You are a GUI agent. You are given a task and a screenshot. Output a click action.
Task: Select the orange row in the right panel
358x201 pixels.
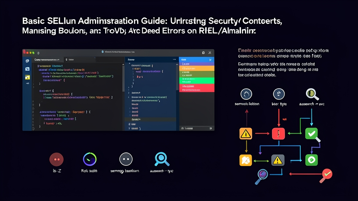coord(196,68)
